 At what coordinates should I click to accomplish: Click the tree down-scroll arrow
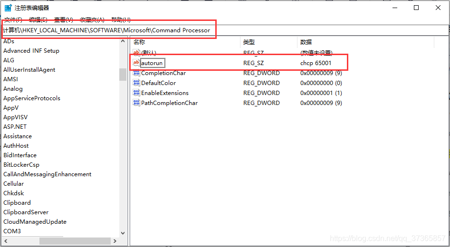[x=123, y=233]
